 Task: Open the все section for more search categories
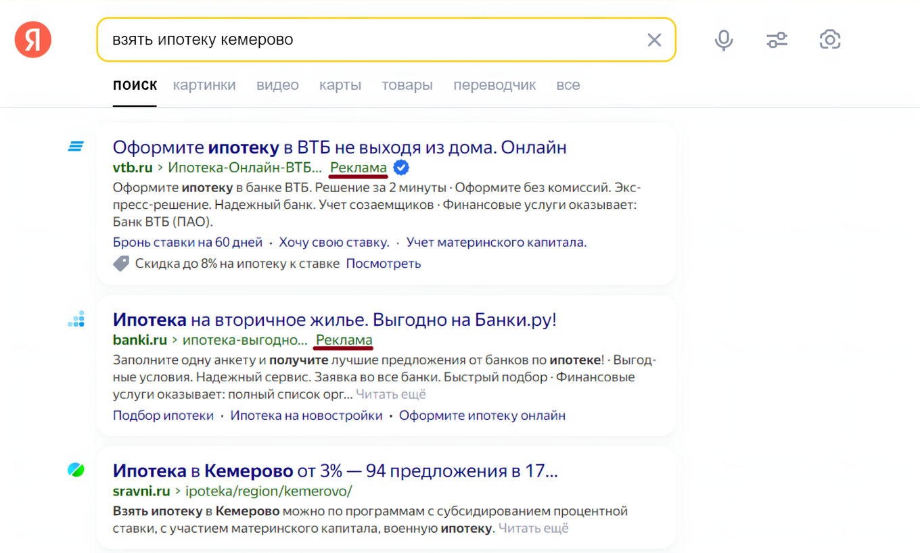pyautogui.click(x=568, y=85)
